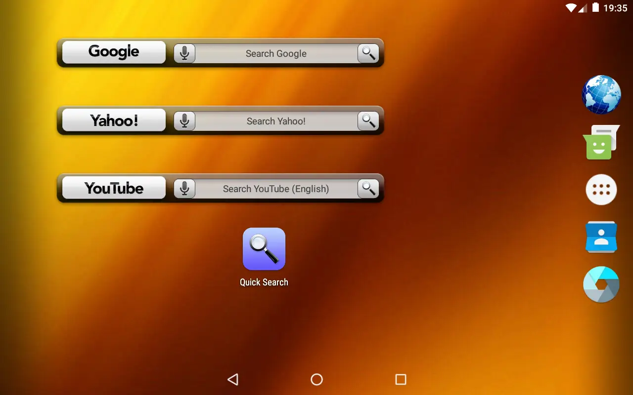633x395 pixels.
Task: Tap the YouTube label on the search widget
Action: [113, 188]
